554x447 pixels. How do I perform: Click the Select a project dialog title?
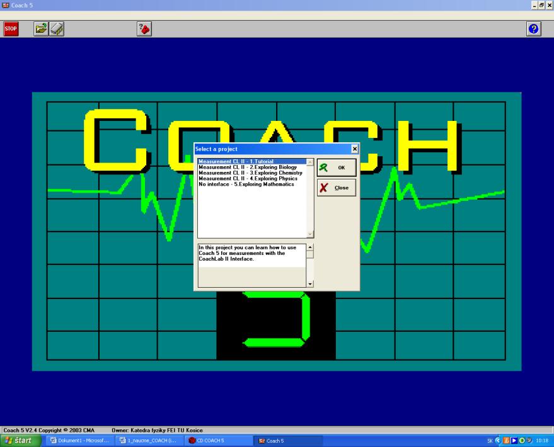216,149
